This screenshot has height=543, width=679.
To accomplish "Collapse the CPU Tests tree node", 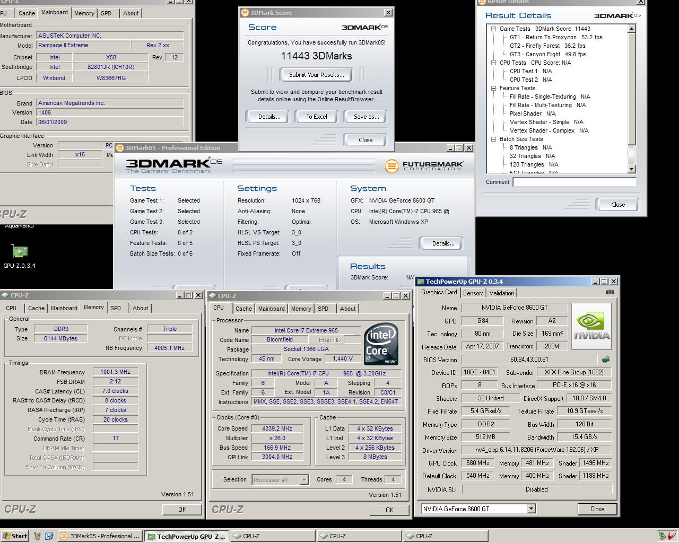I will point(494,63).
